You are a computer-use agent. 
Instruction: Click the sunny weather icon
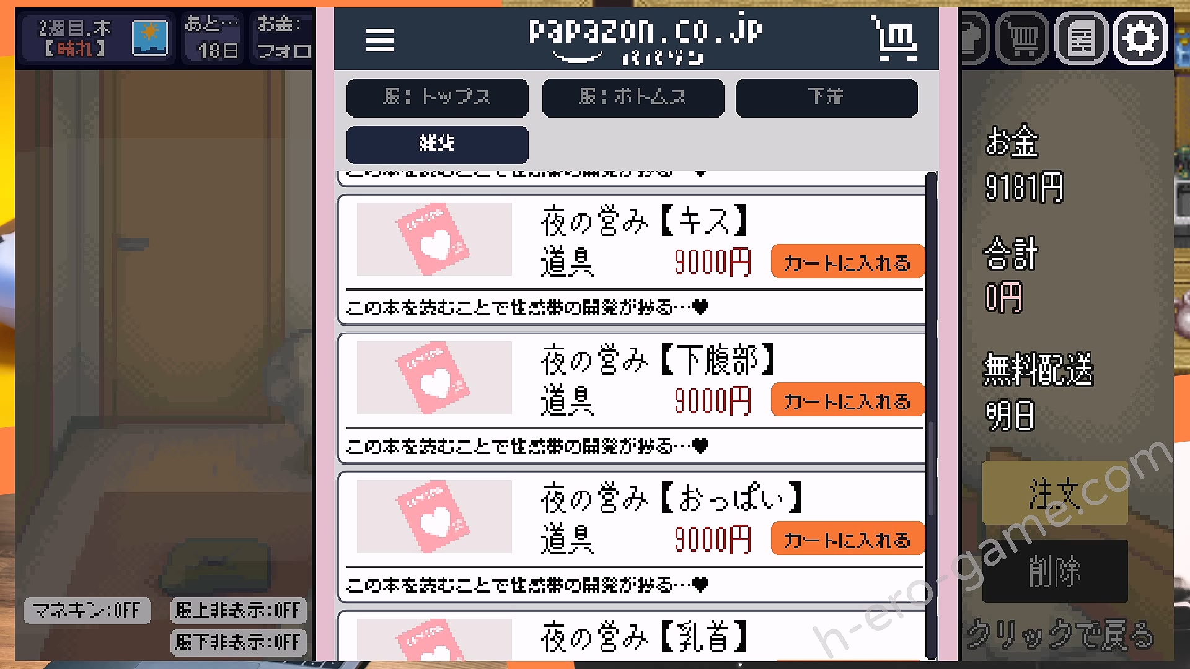click(x=150, y=38)
